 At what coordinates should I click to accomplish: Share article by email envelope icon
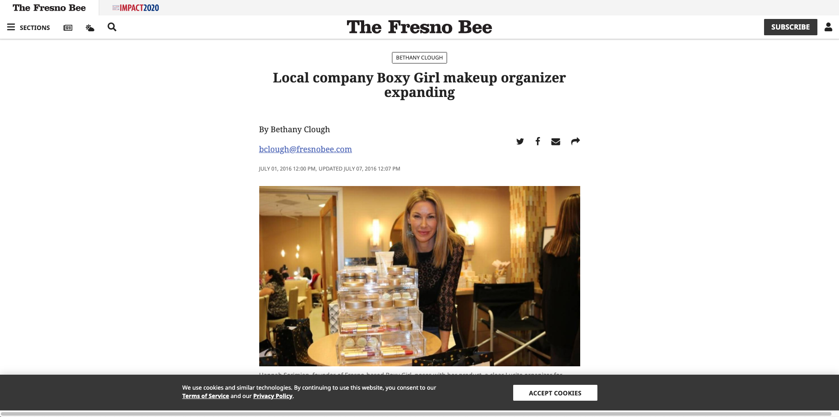coord(556,141)
